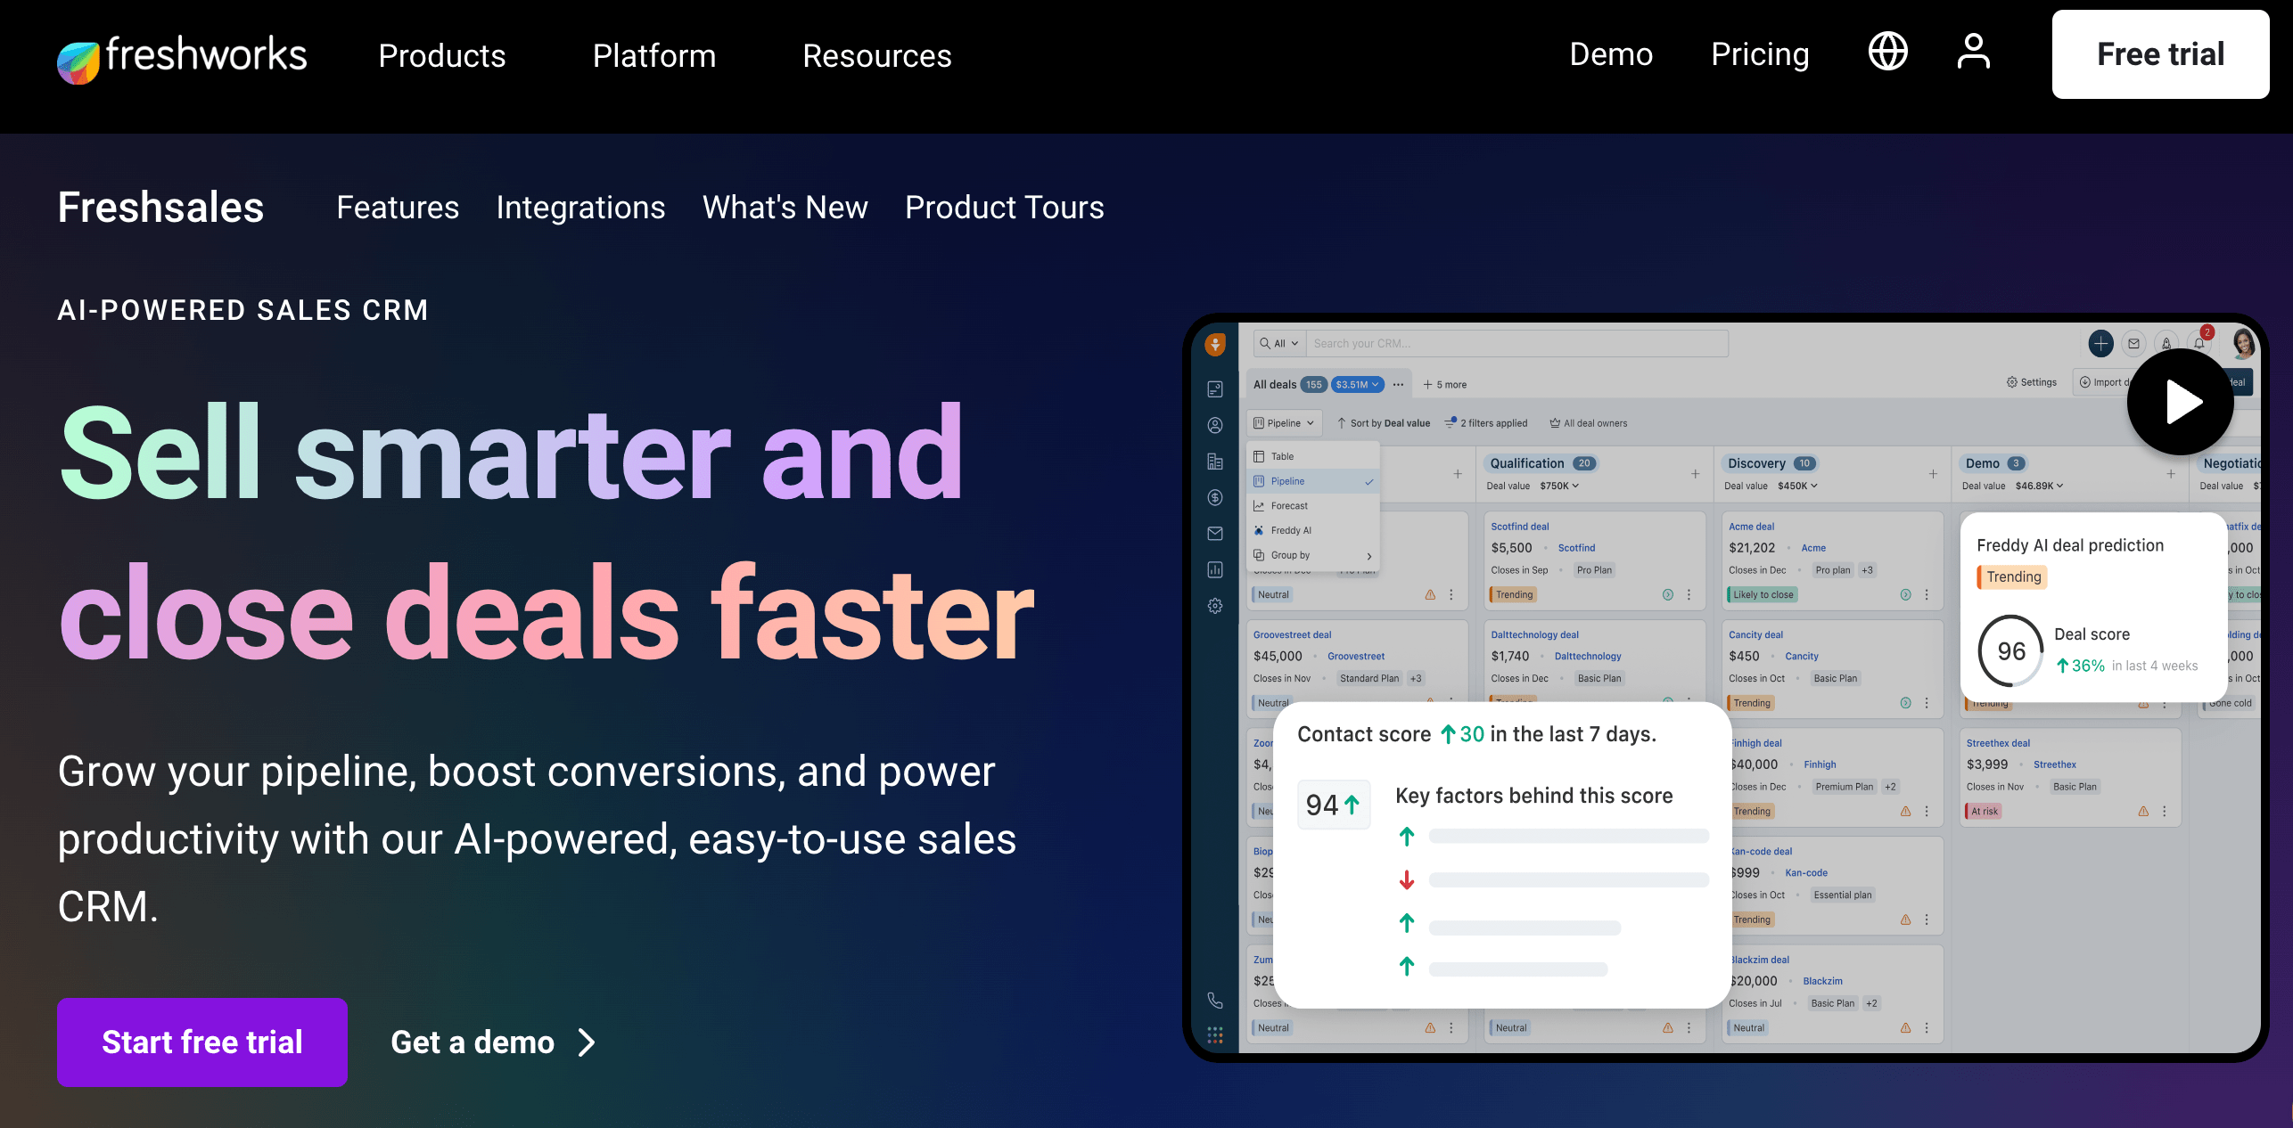
Task: Go to the Demo page
Action: [1611, 54]
